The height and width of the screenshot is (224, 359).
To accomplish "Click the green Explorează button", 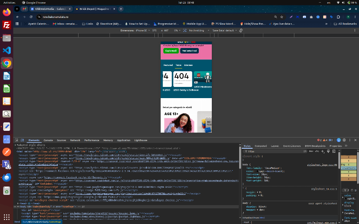I will click(171, 51).
